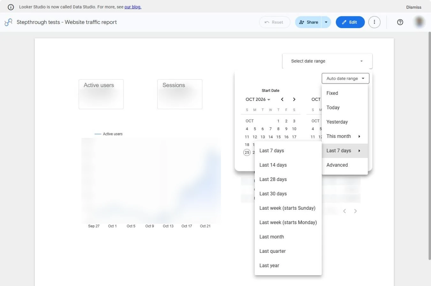Image resolution: width=431 pixels, height=286 pixels.
Task: Click the table previous page arrow
Action: coord(344,211)
